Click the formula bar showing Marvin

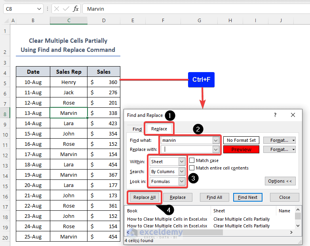(x=196, y=9)
